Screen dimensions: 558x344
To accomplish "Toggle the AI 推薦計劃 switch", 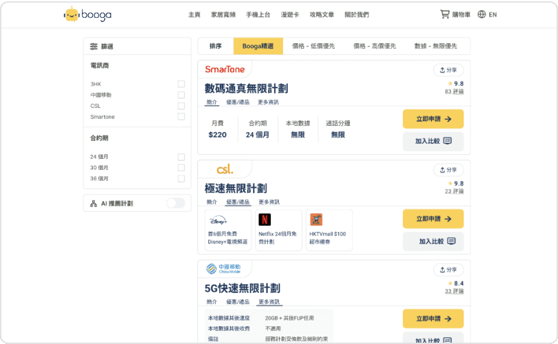I will click(176, 203).
